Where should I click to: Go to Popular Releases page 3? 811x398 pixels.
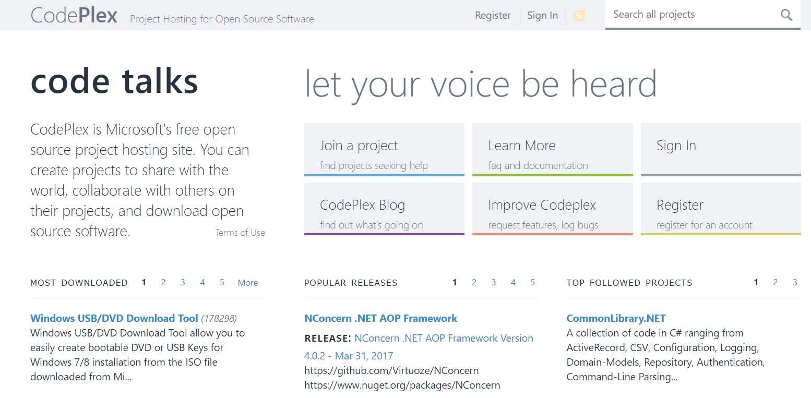coord(493,282)
